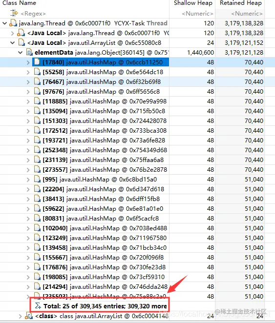Screen dimensions: 275x323
Task: Click the sigma icon in the Total row
Action: [x=38, y=306]
